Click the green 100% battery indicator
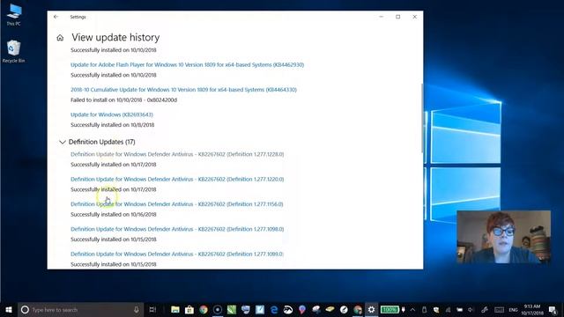 (390, 309)
